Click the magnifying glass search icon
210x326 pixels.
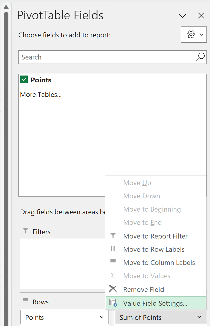pos(200,57)
